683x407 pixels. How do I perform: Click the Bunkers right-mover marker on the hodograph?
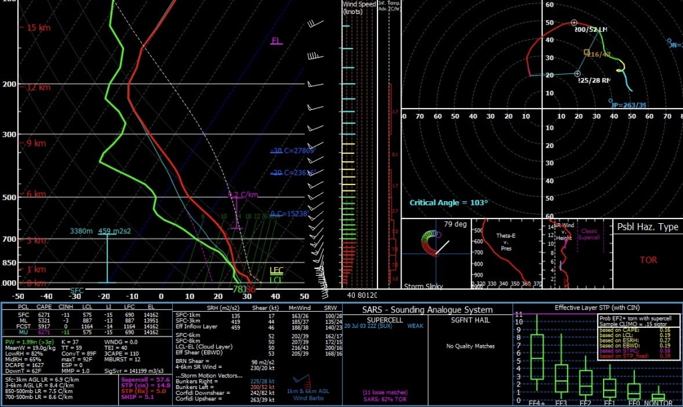578,73
